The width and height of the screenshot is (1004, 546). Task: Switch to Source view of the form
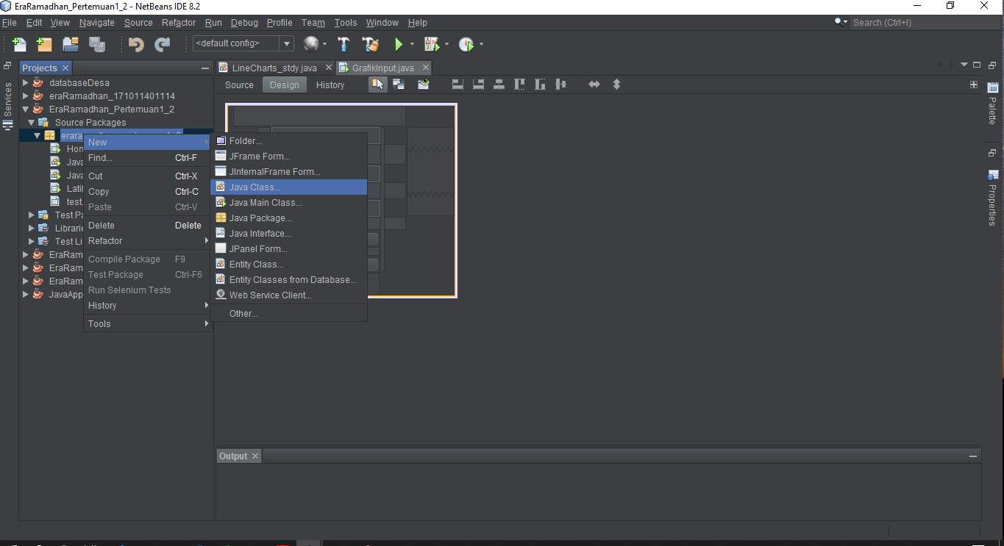click(x=239, y=85)
